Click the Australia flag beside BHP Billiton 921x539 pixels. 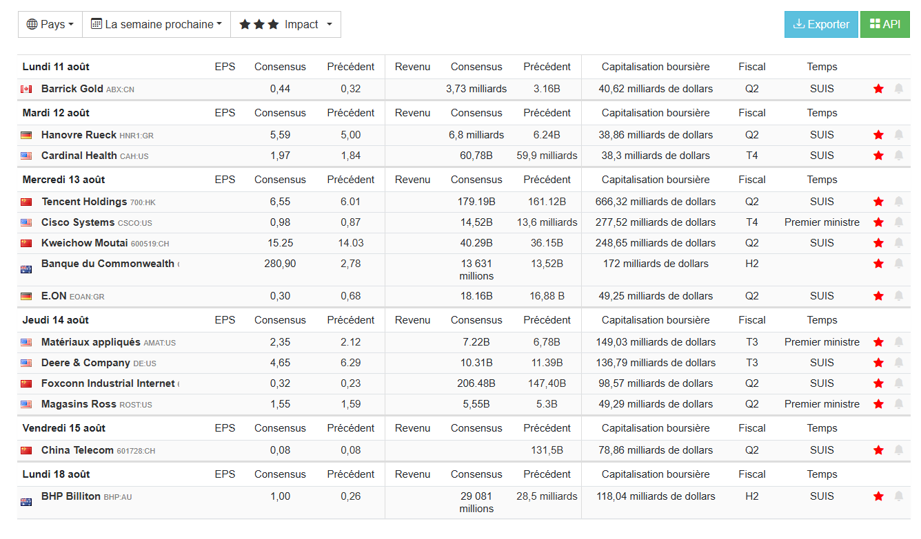click(26, 502)
